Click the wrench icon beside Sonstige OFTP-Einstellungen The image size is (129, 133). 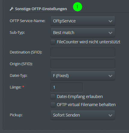tap(11, 9)
